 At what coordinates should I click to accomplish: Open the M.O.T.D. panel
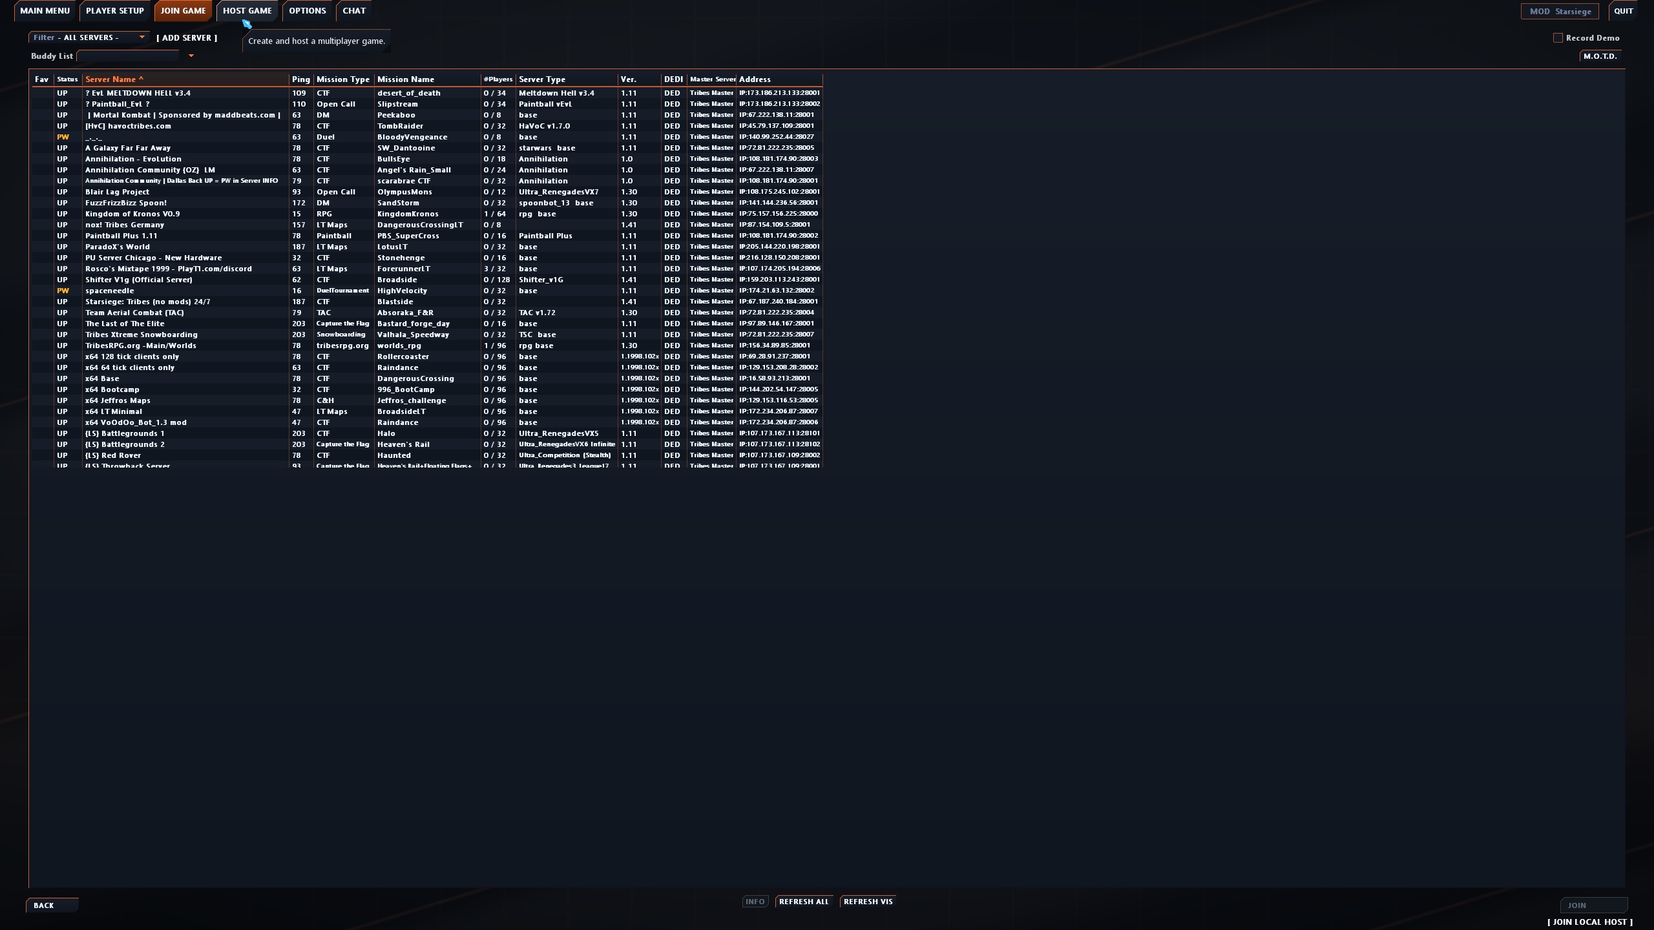click(x=1600, y=56)
